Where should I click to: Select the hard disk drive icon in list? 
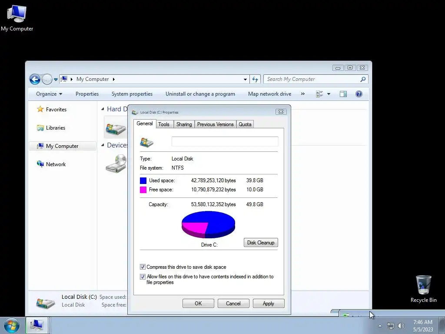116,128
